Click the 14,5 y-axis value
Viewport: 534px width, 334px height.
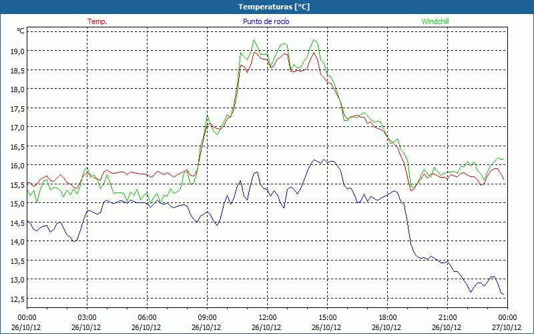[x=19, y=223]
